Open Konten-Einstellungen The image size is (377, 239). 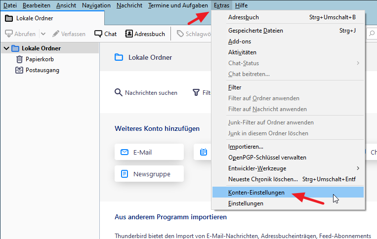(288, 193)
